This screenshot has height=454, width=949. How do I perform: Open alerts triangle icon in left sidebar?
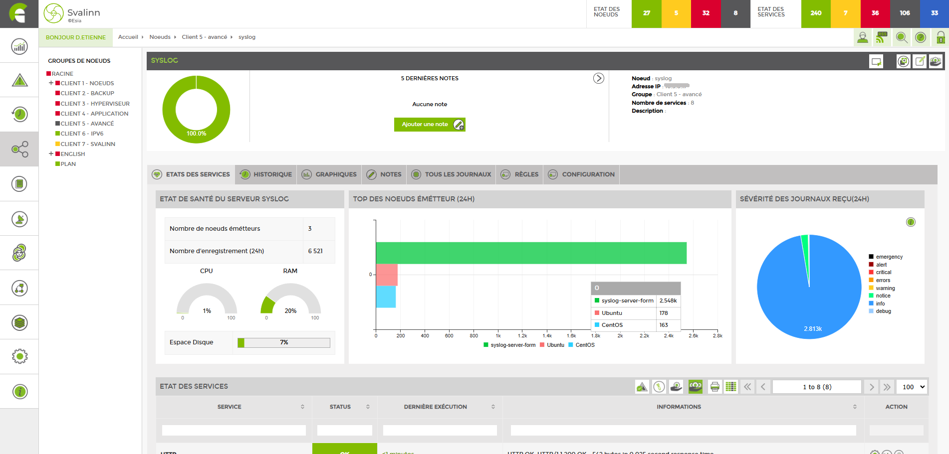(19, 80)
